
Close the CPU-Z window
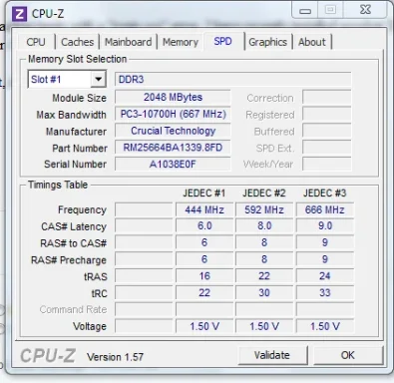tap(365, 10)
